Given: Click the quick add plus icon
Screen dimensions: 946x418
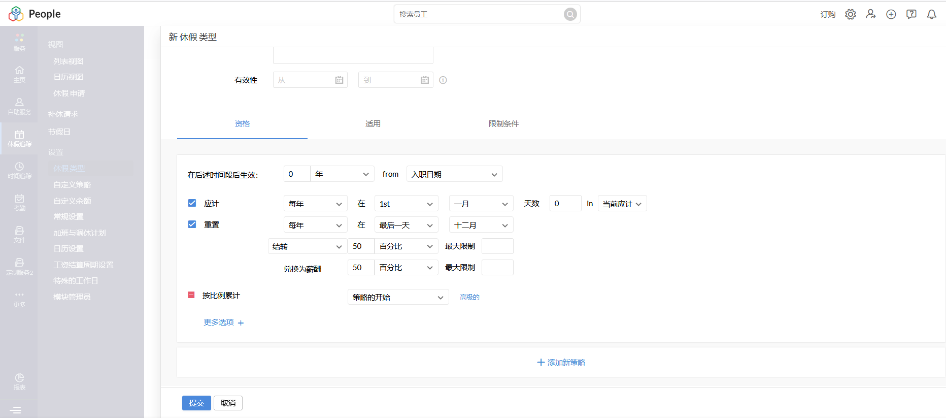Looking at the screenshot, I should (x=891, y=14).
